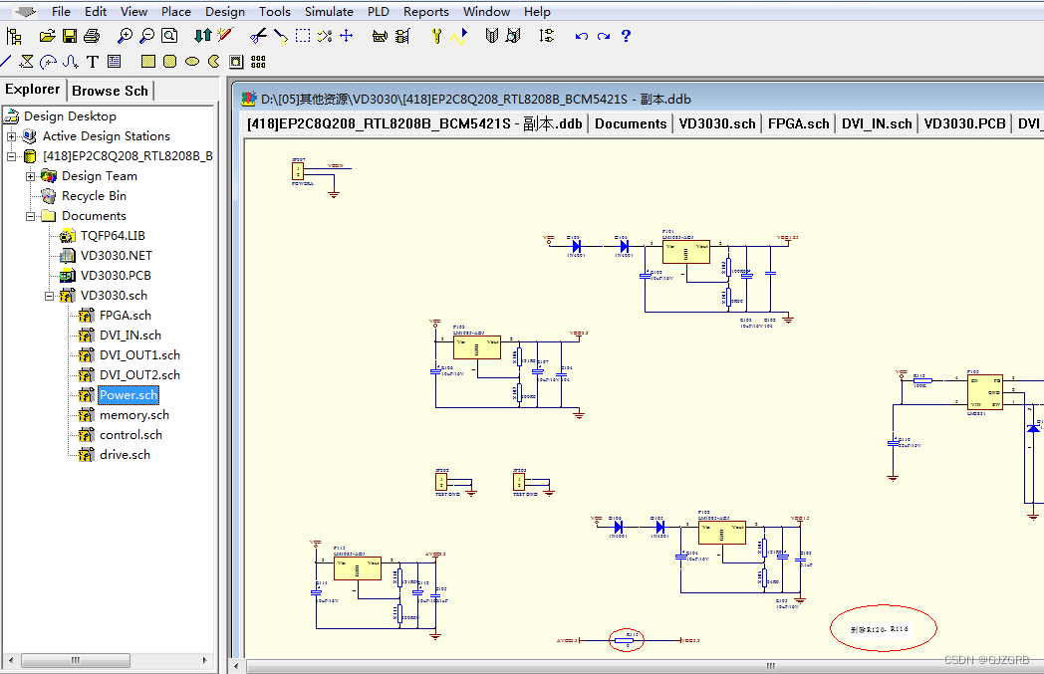Screen dimensions: 1044x674
Task: Click the Undo icon
Action: click(x=580, y=35)
